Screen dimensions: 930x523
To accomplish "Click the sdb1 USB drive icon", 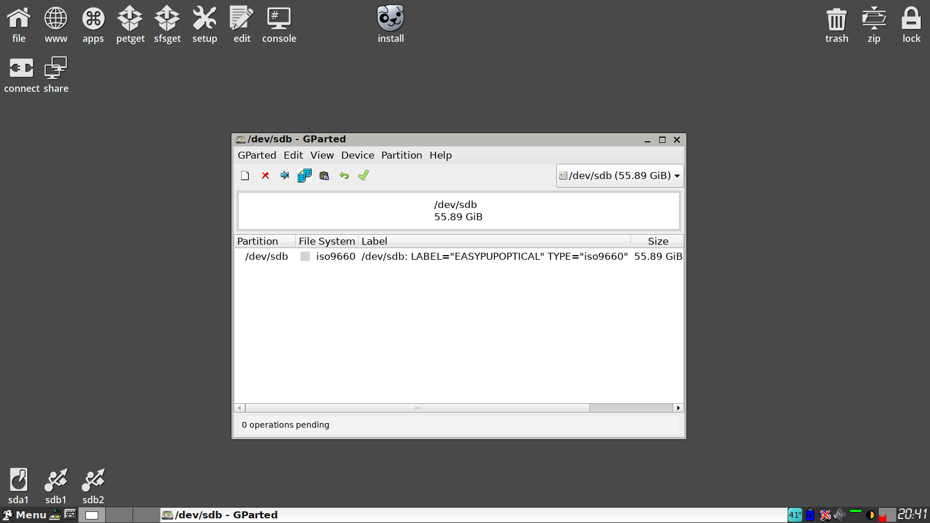I will [56, 486].
